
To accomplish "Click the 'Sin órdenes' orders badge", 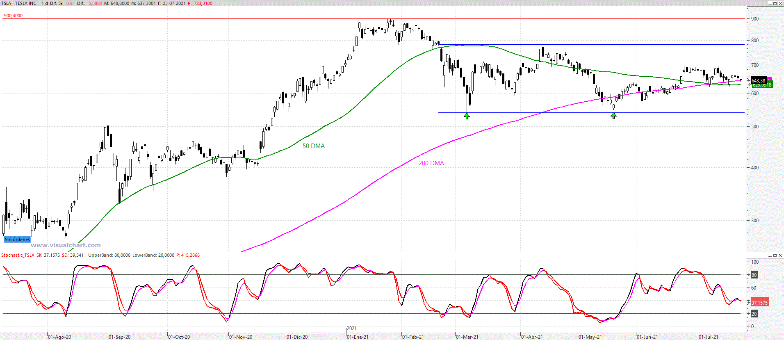I will tap(17, 240).
